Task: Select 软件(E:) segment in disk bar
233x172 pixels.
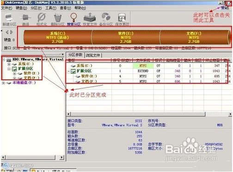Action: (126, 37)
